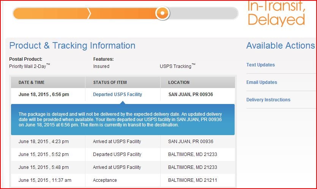Click the DATE & TIME column header
This screenshot has height=189, width=317.
(x=35, y=82)
